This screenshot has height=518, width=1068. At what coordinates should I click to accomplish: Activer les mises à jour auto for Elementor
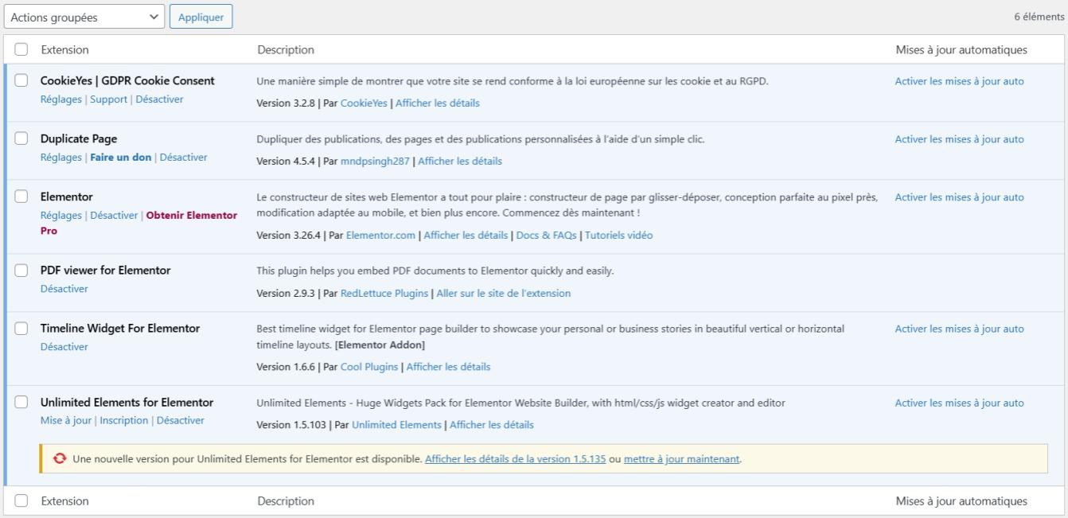(x=960, y=197)
